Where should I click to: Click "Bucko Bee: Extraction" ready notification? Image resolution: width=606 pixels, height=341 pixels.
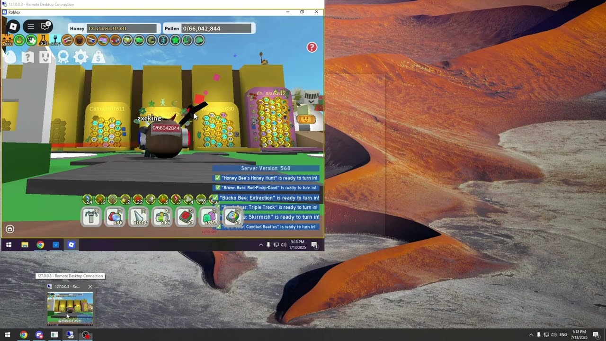[266, 197]
